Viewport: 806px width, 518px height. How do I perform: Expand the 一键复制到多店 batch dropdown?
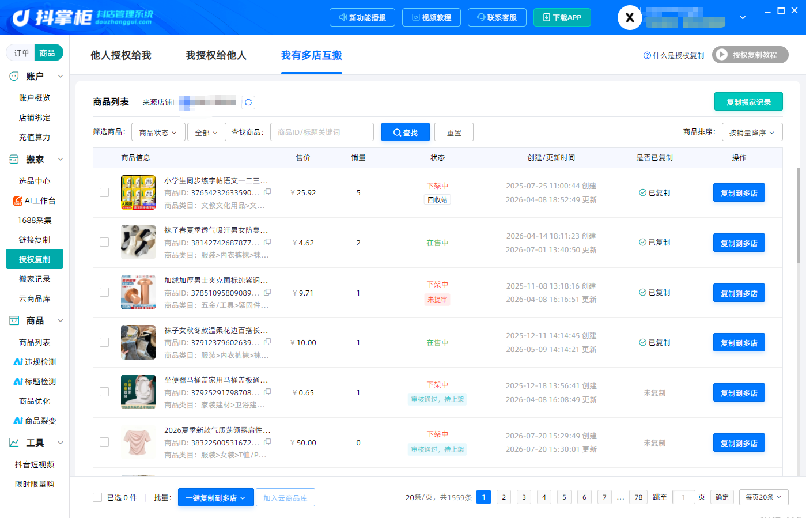(215, 498)
